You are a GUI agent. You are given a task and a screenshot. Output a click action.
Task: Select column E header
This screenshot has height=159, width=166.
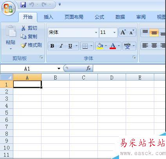point(140,78)
